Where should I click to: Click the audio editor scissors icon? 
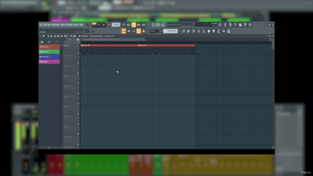point(225,25)
